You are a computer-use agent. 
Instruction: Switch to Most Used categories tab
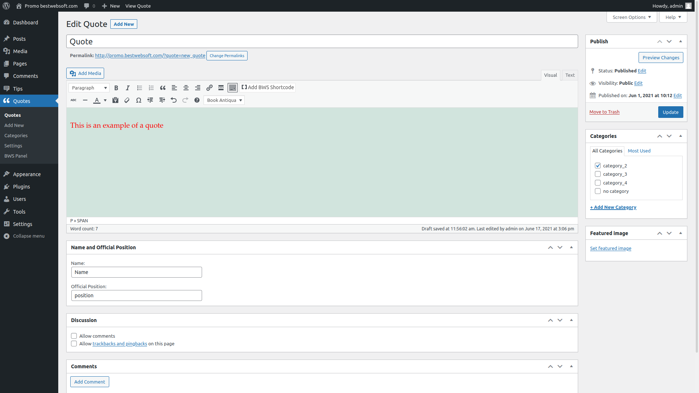coord(639,151)
